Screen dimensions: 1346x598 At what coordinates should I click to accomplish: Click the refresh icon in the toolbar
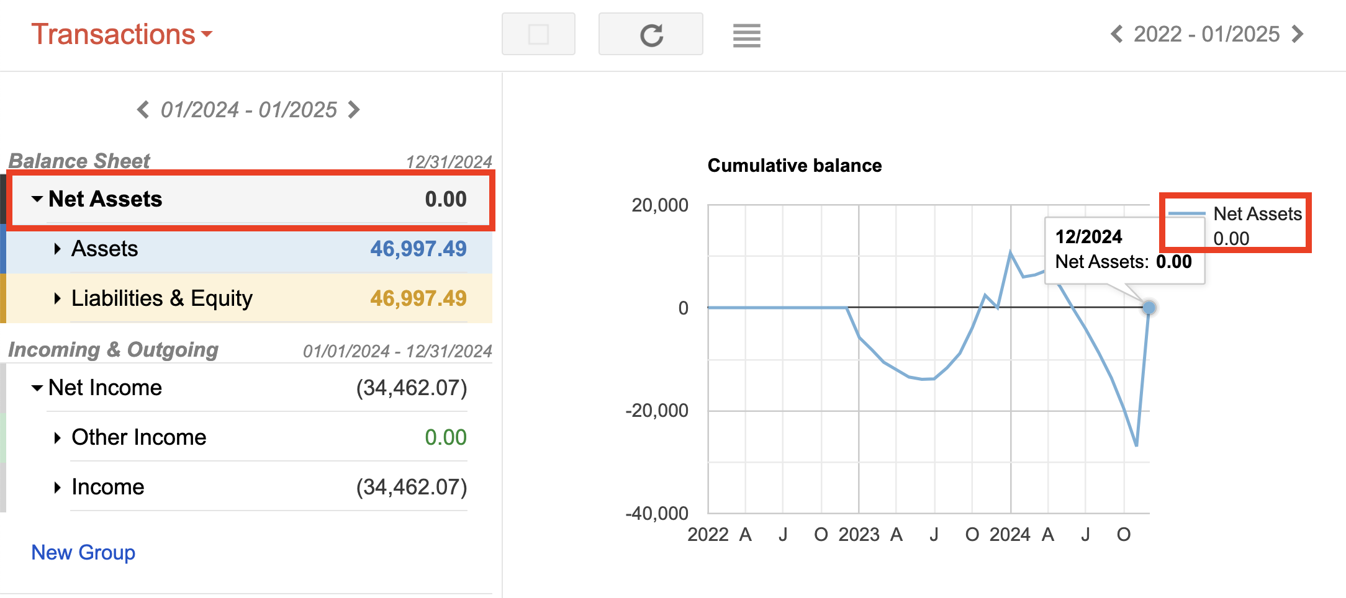click(x=650, y=34)
